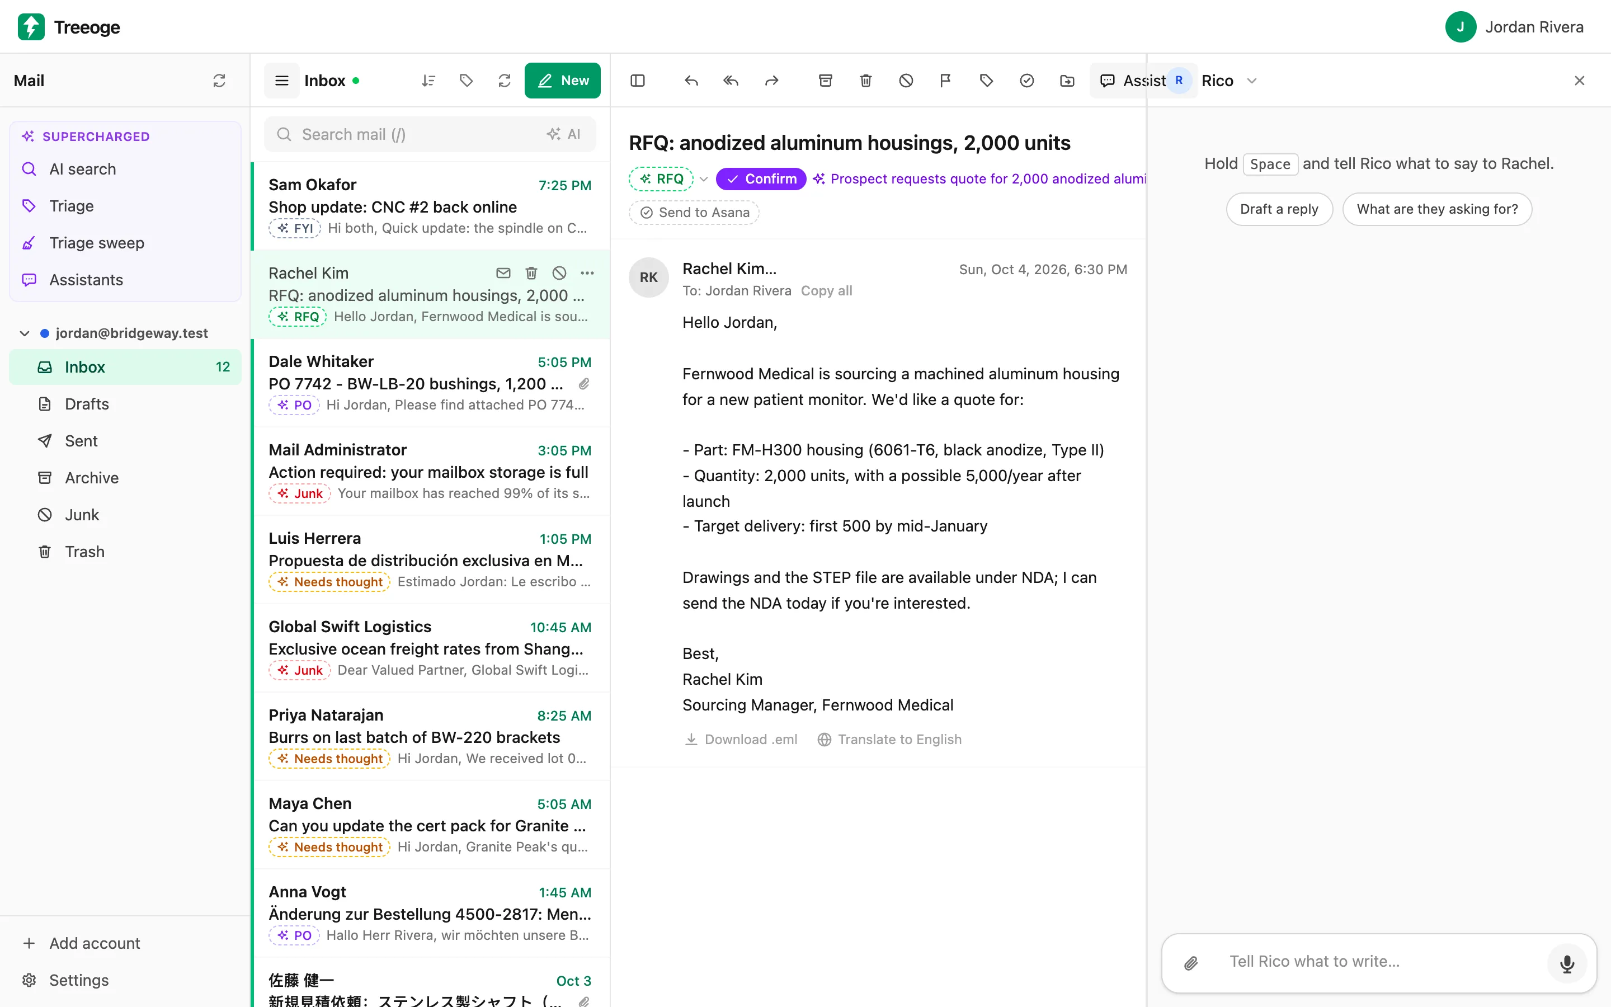The width and height of the screenshot is (1611, 1007).
Task: Refresh the Inbox message list
Action: click(x=505, y=81)
